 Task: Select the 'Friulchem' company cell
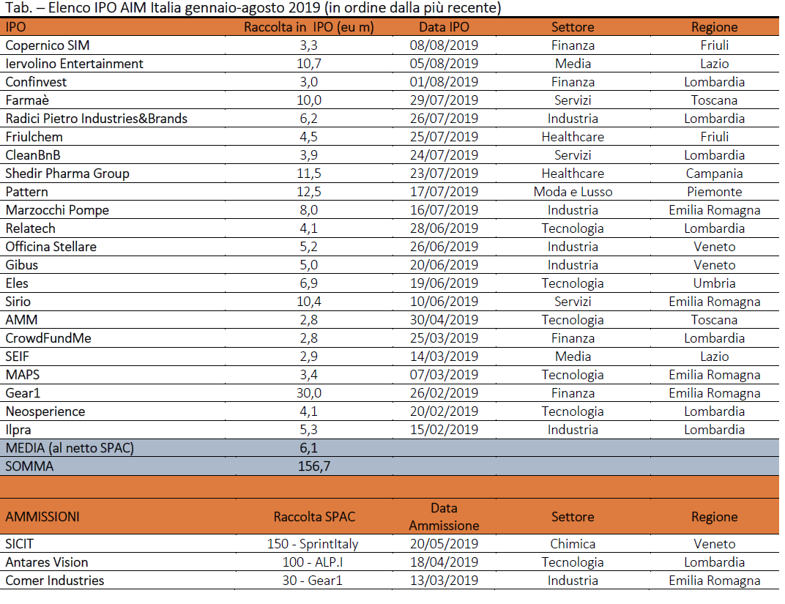pyautogui.click(x=34, y=137)
